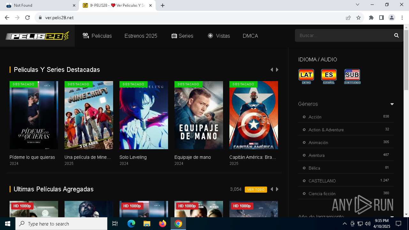Viewport: 409px width, 230px height.
Task: Select the LAT Latino audio badge
Action: (306, 76)
